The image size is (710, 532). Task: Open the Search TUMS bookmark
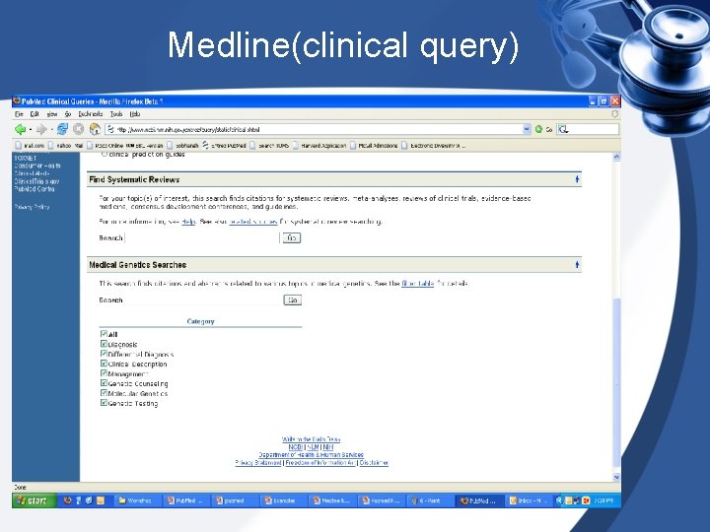269,146
